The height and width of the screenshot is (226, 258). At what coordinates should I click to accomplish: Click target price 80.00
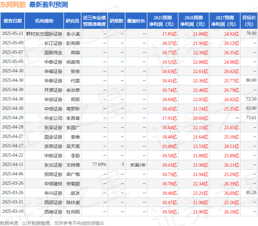click(251, 80)
